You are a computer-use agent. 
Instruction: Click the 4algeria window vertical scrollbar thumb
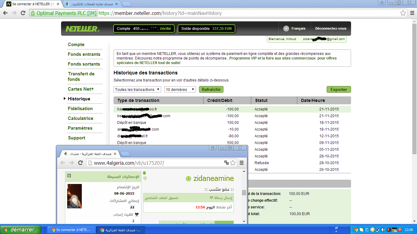[x=244, y=193]
